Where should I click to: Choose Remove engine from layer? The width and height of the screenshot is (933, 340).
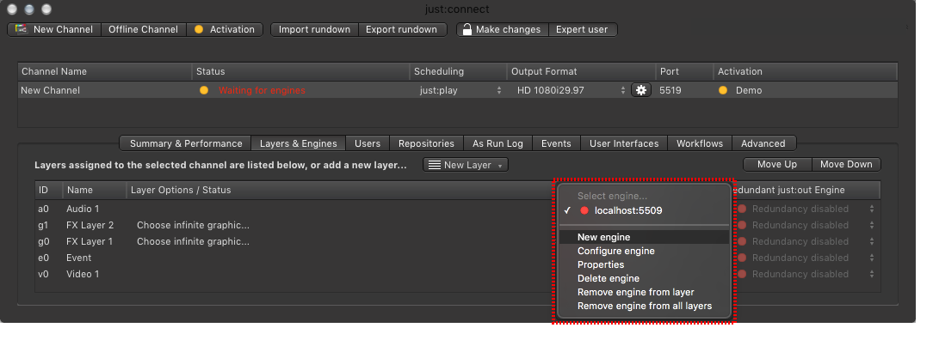[645, 293]
